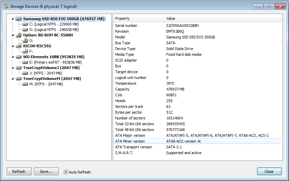The width and height of the screenshot is (289, 181).
Task: Click the Heads property row
Action: (x=197, y=101)
